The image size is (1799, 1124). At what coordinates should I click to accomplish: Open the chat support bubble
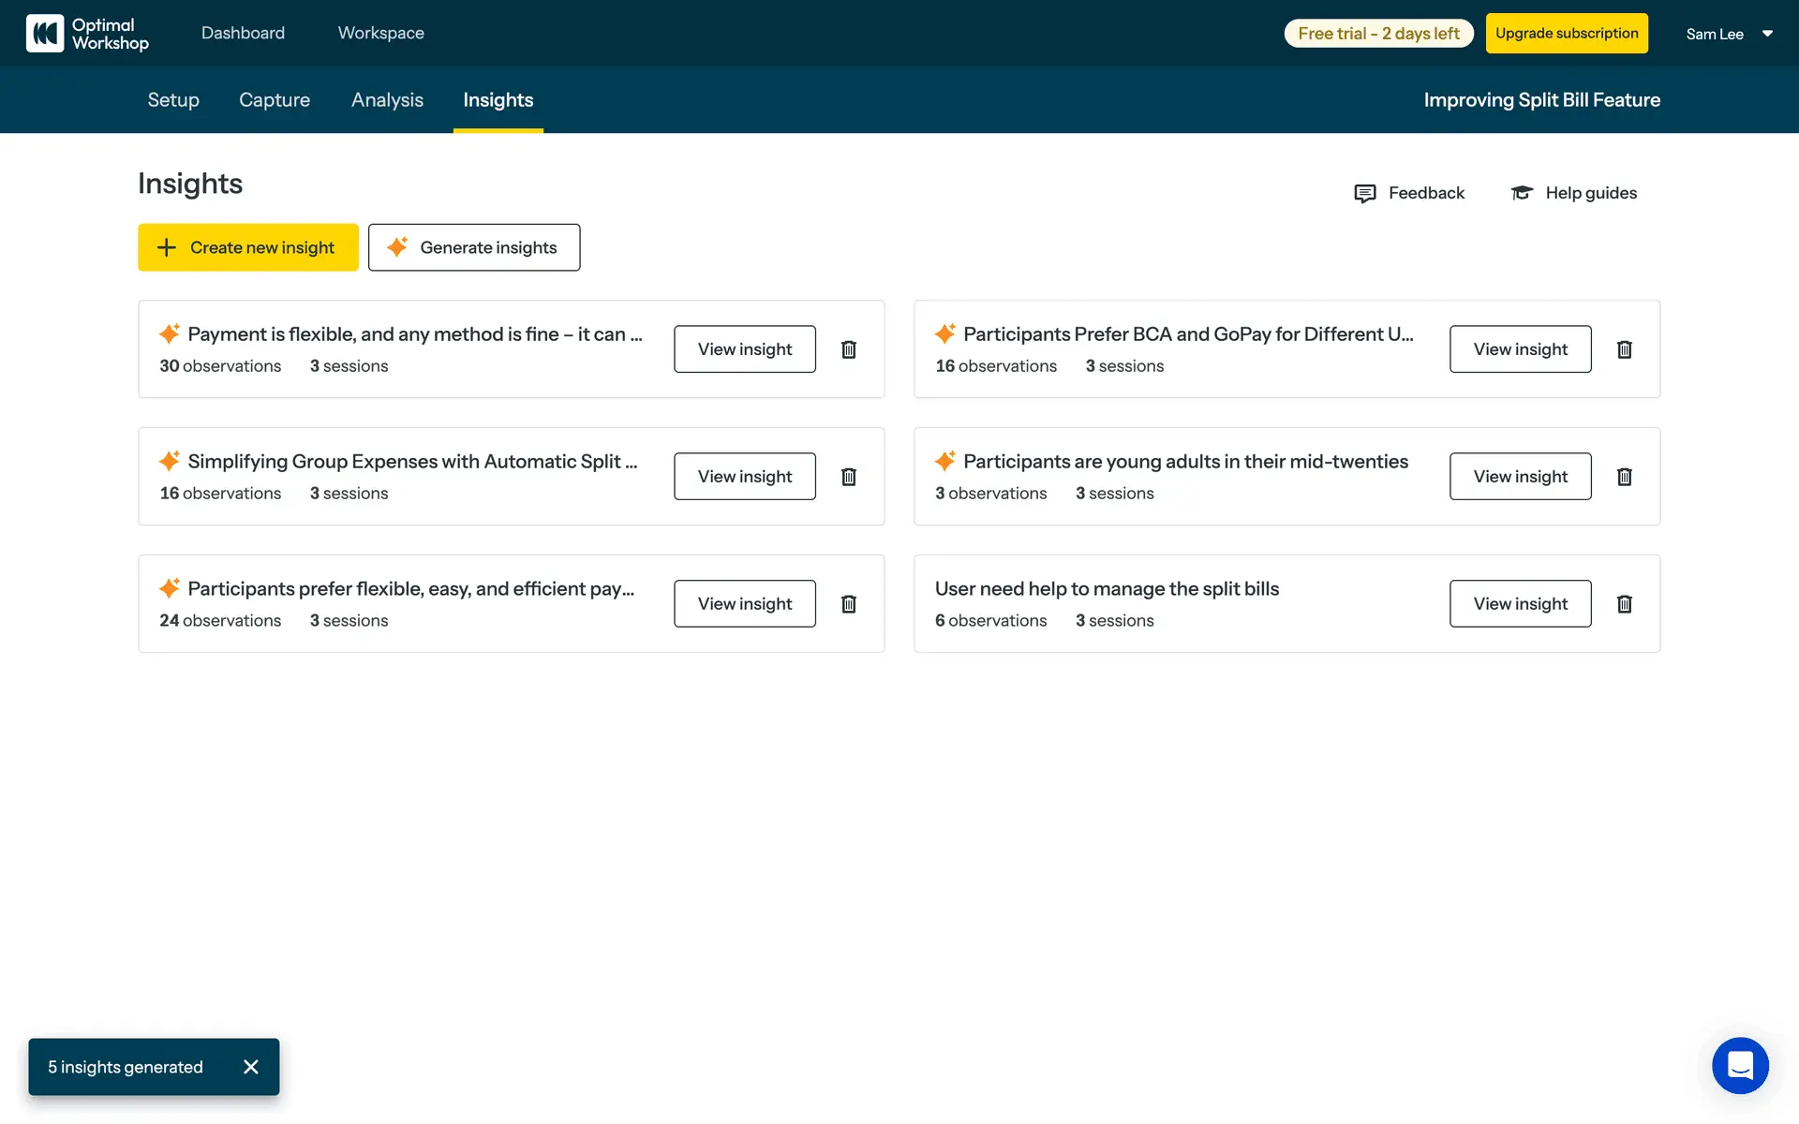(x=1740, y=1066)
